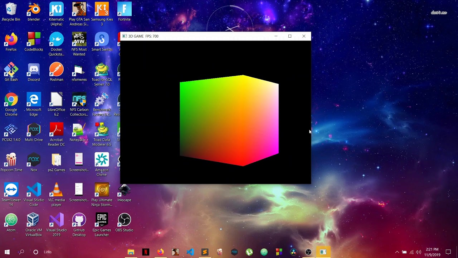Launch Docker Quickstart shortcut
This screenshot has width=458, height=258.
[x=56, y=44]
